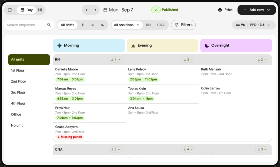
Task: Click Danielle Moore's punch times 7:02am–3:04pm
Action: [70, 79]
